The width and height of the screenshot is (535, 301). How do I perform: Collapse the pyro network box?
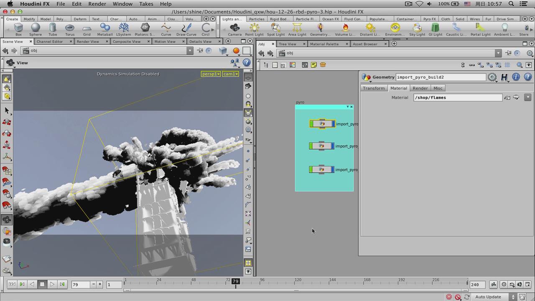click(347, 107)
